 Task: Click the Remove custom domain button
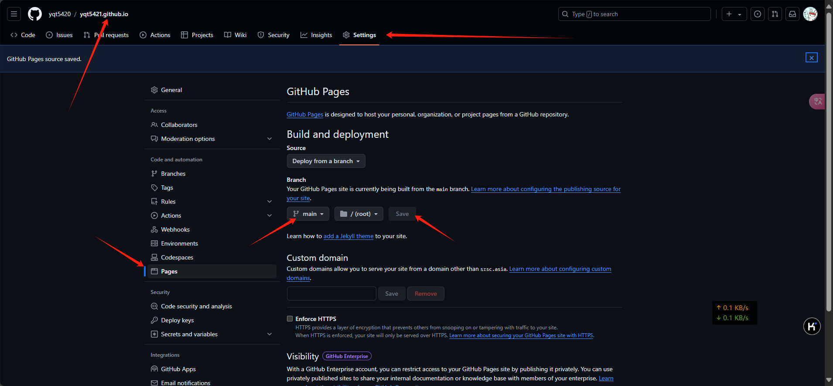(x=426, y=294)
